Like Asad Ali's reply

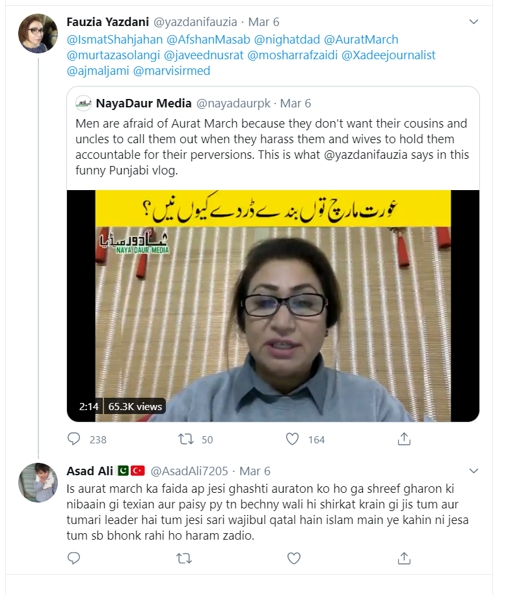294,558
